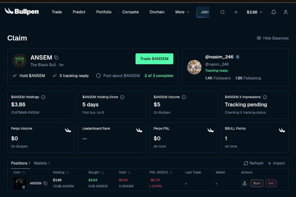The width and height of the screenshot is (296, 197).
Task: Show info for $ANSEM Holding Since
Action: point(122,97)
